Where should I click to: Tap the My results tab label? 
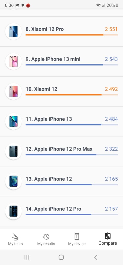tap(46, 244)
